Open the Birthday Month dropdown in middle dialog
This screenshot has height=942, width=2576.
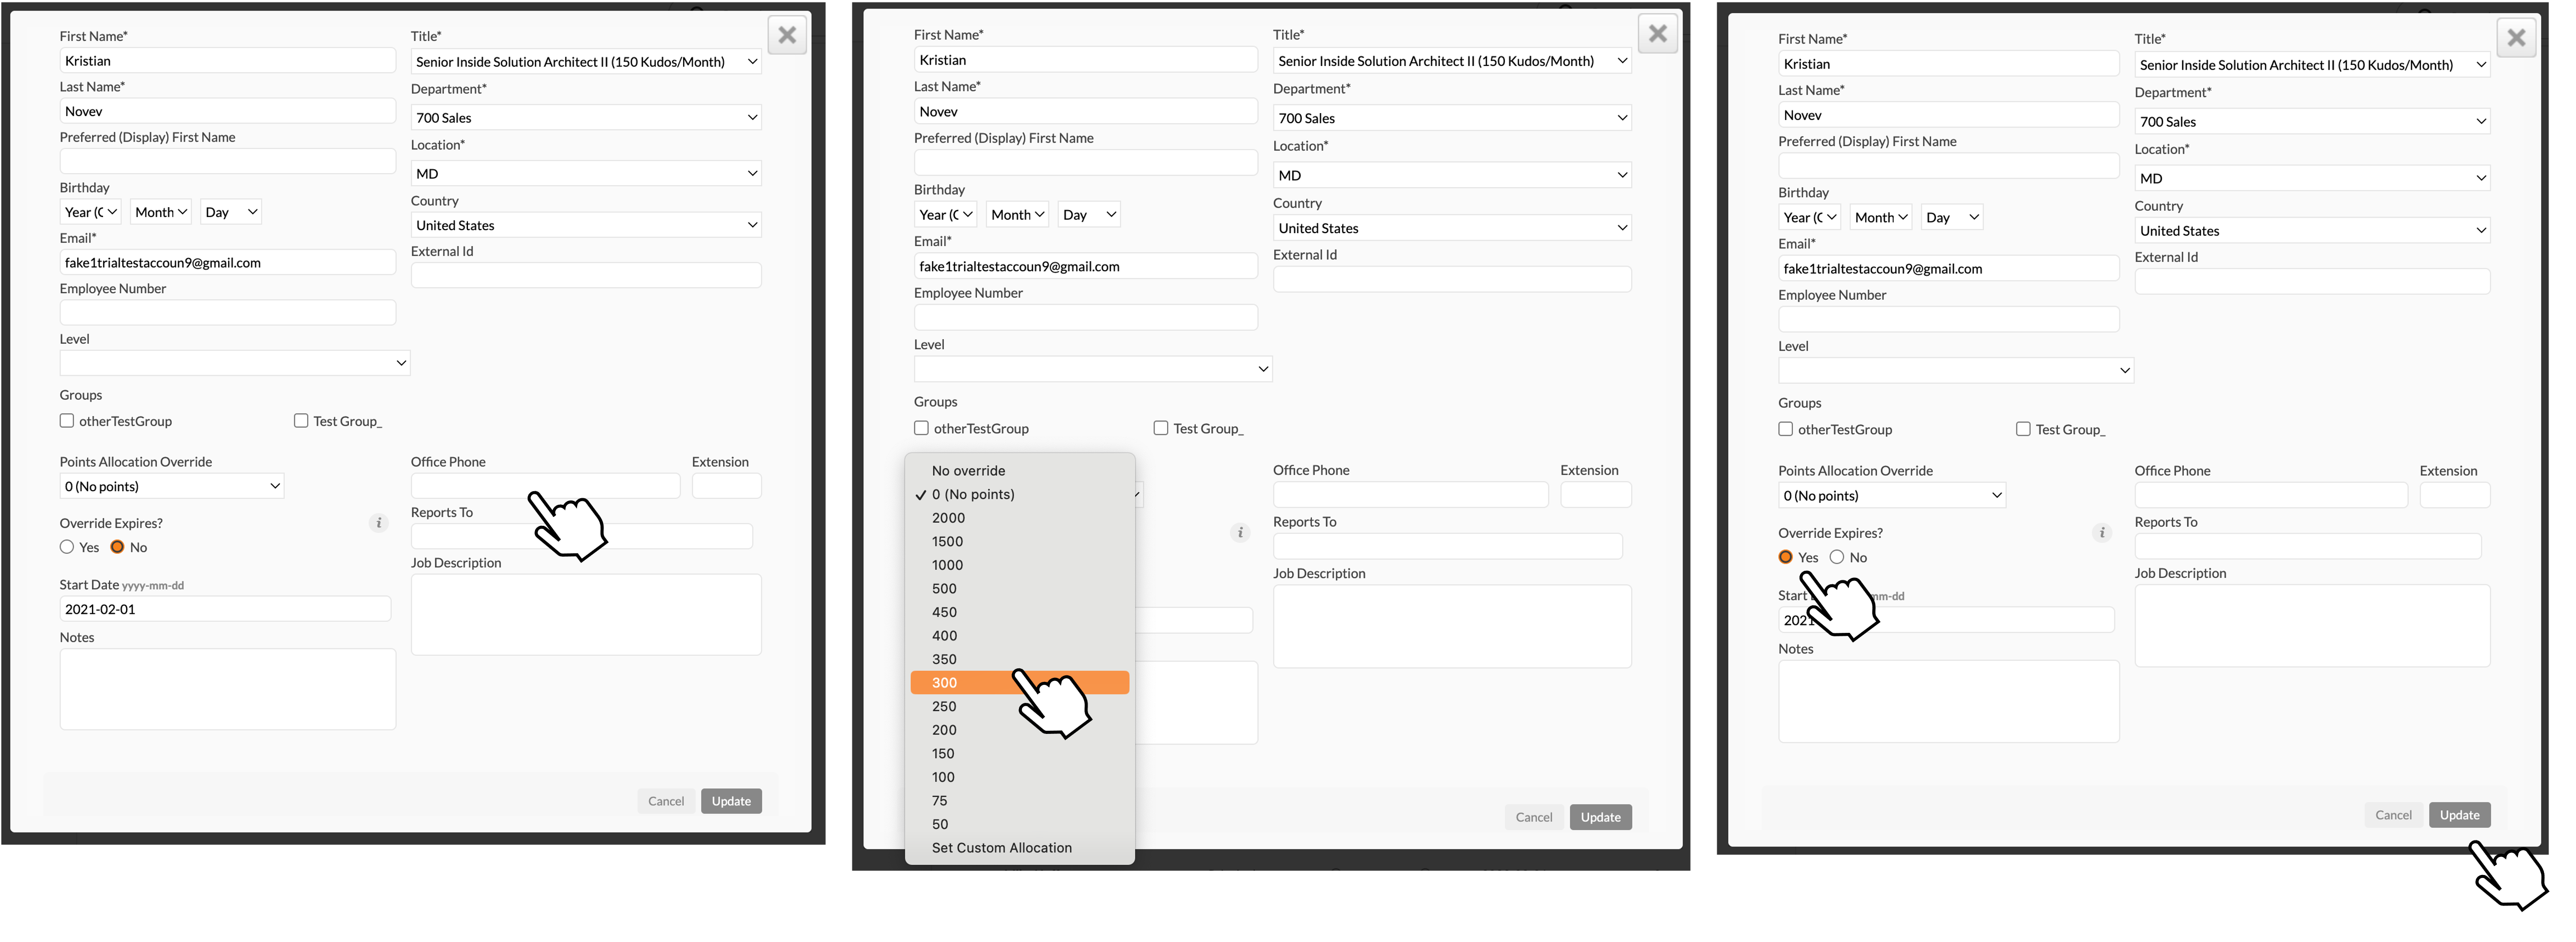1017,215
